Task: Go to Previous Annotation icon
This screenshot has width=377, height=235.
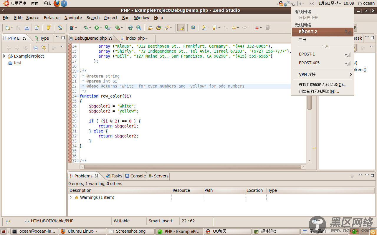Action: tap(214, 28)
